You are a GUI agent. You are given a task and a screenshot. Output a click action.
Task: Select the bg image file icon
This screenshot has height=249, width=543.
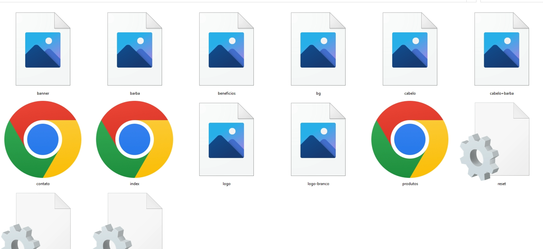tap(318, 49)
